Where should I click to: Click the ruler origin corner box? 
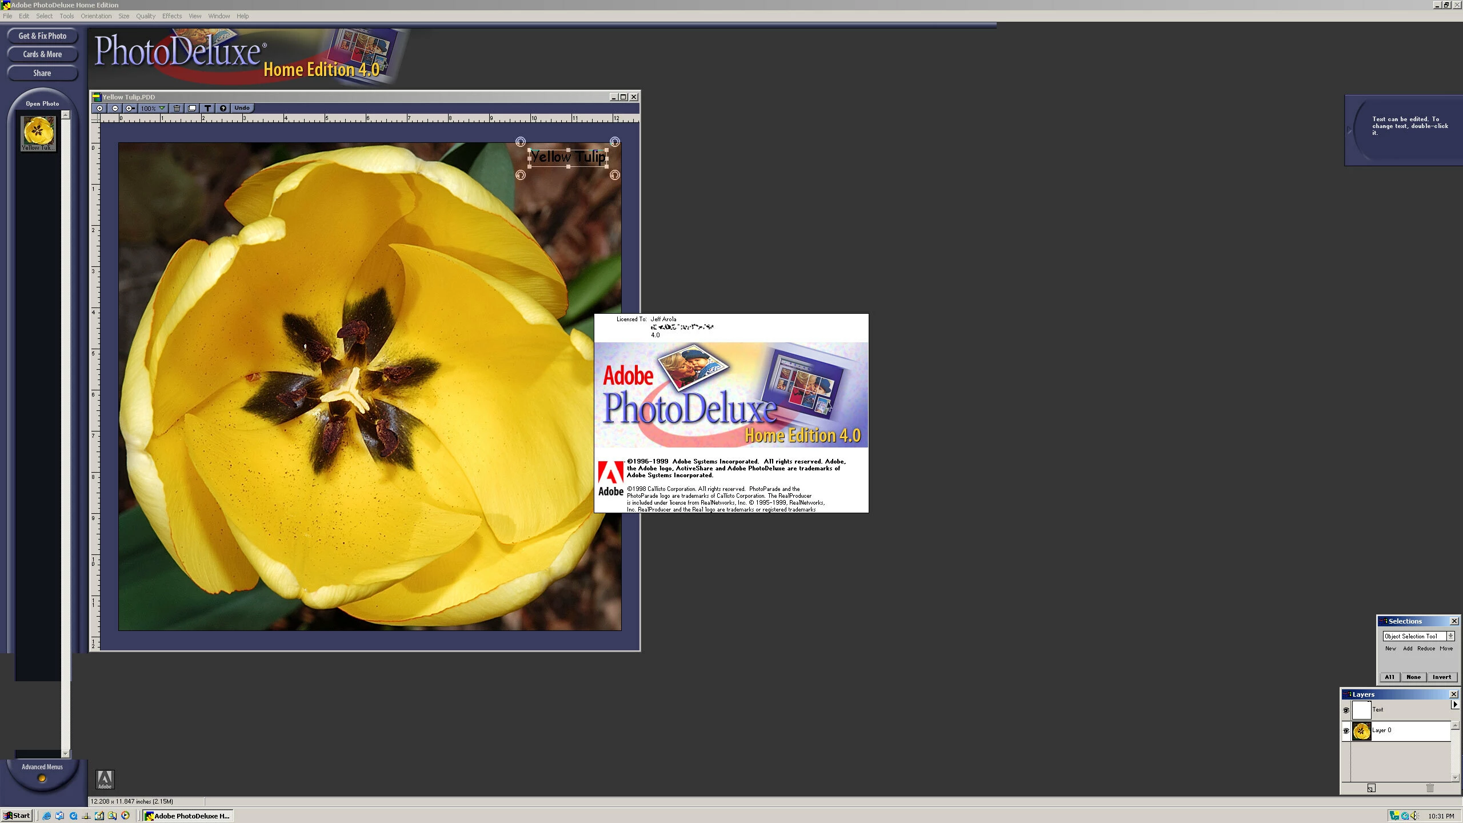pyautogui.click(x=95, y=118)
